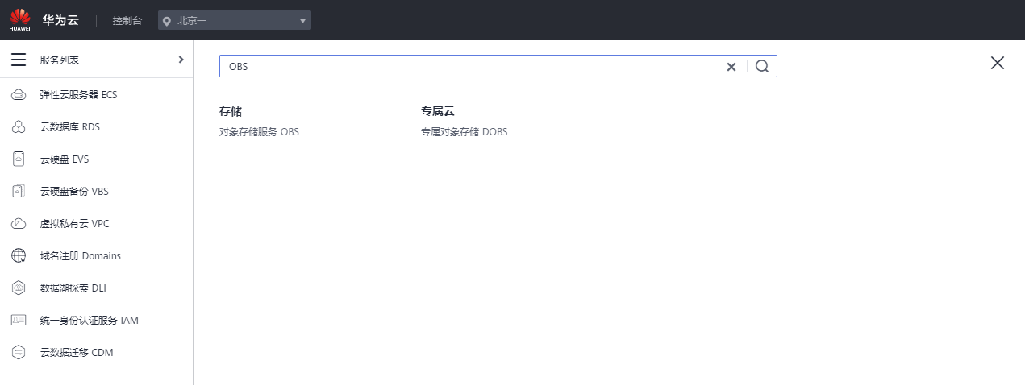The height and width of the screenshot is (385, 1025).
Task: Open 控制台 in the top bar
Action: (x=127, y=21)
